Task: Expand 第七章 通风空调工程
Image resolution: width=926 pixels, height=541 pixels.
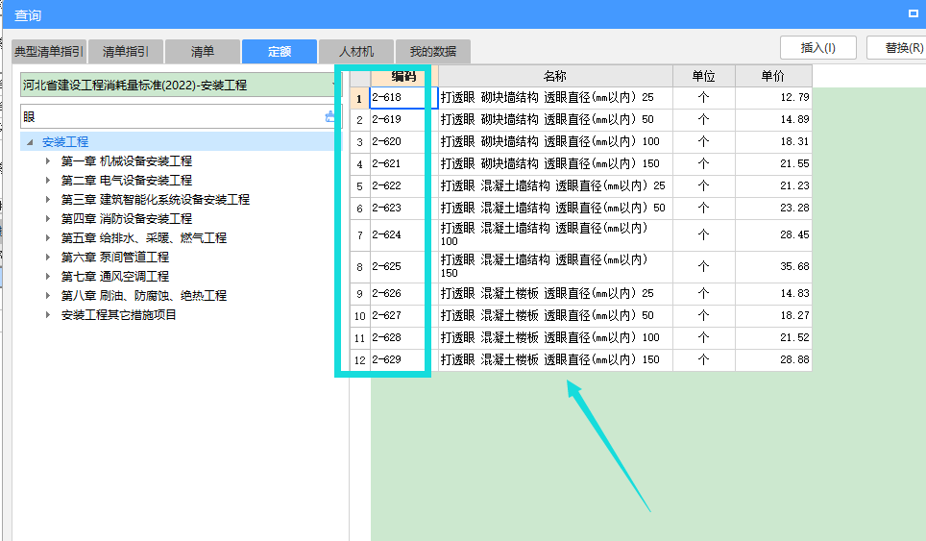Action: [x=48, y=276]
